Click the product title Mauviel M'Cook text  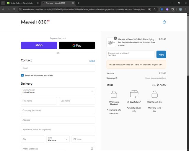click(136, 42)
